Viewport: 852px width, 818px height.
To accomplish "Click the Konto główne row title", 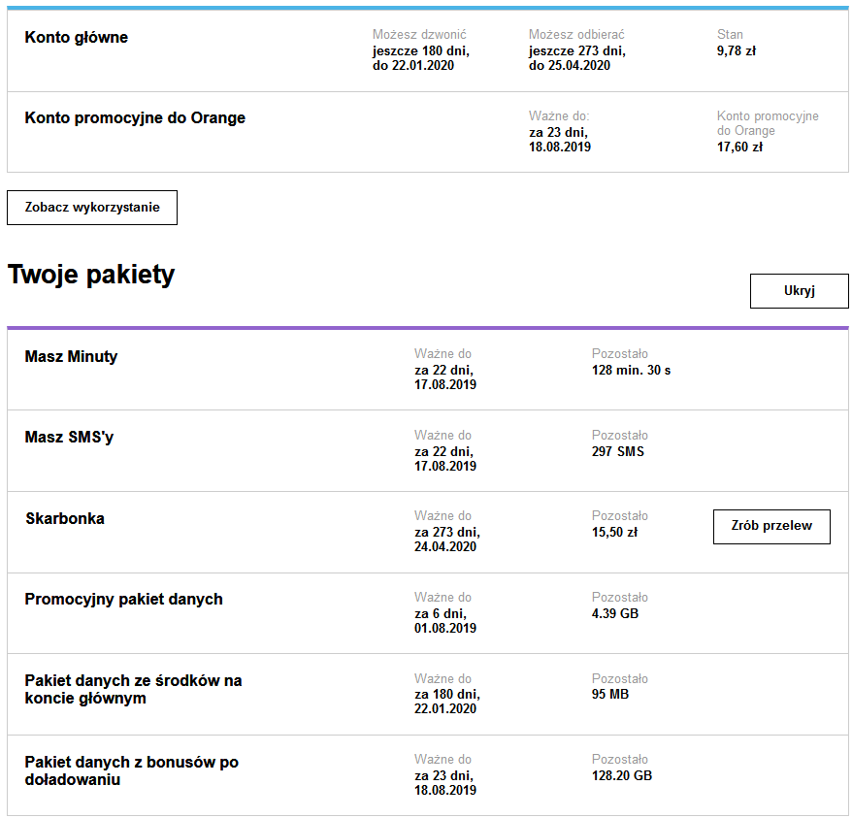I will [76, 38].
